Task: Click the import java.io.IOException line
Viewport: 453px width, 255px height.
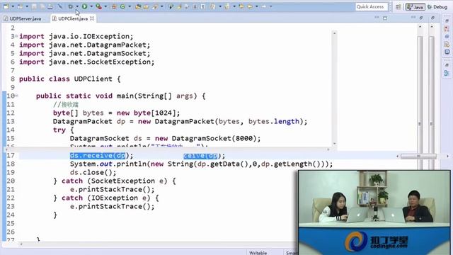Action: coord(76,36)
